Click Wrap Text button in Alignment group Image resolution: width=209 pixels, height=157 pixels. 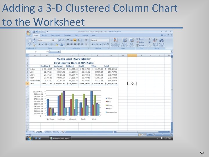tap(86, 40)
